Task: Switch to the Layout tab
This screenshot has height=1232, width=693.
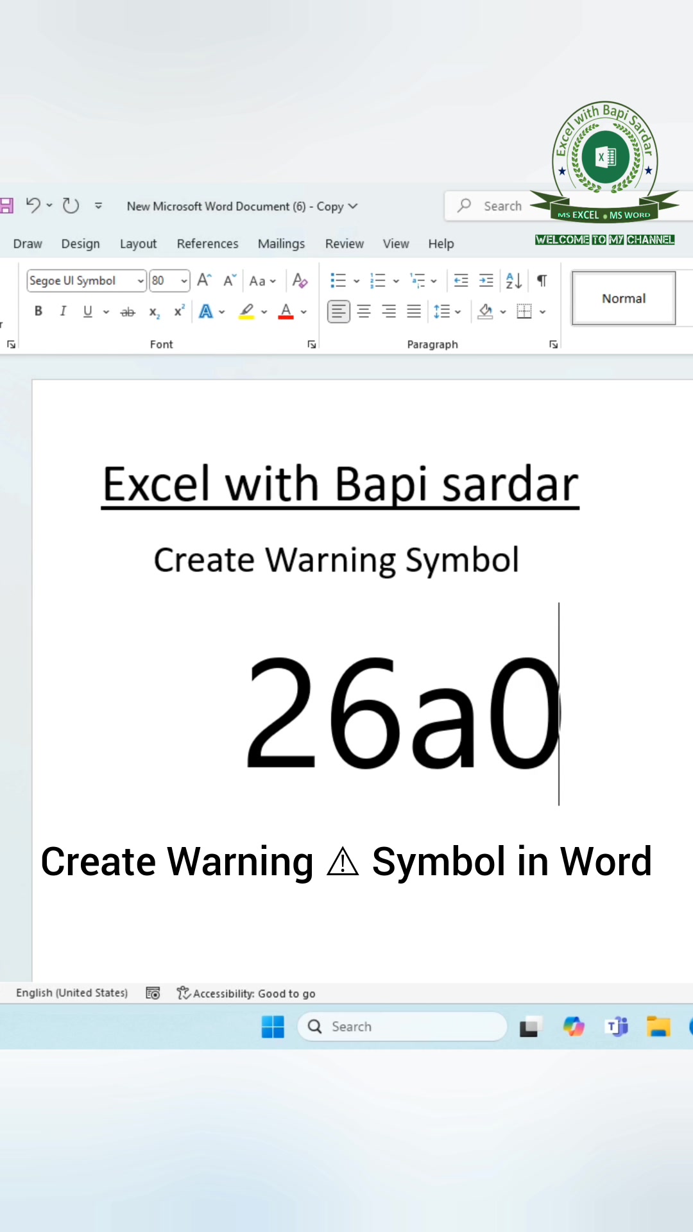Action: [138, 244]
